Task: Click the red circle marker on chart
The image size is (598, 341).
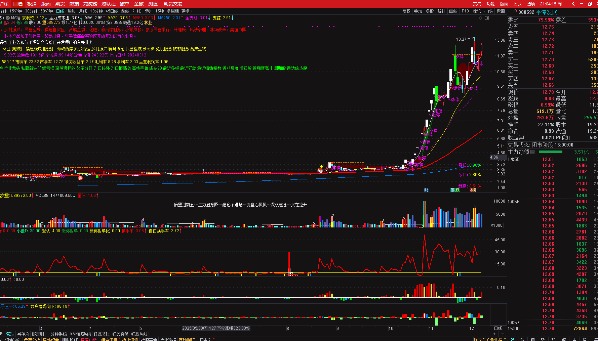Action: [x=80, y=178]
